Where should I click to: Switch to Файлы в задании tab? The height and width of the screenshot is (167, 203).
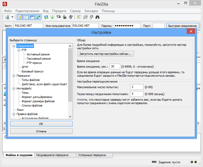pyautogui.click(x=19, y=155)
